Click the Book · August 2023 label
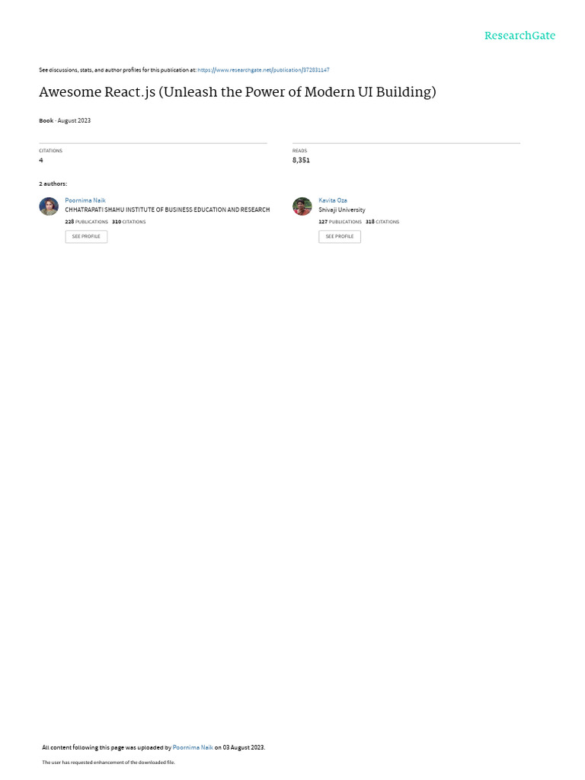This screenshot has width=585, height=780. click(65, 121)
